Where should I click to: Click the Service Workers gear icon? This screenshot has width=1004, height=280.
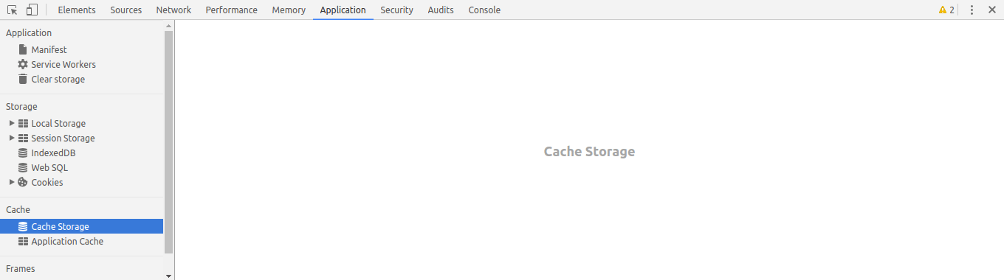[23, 64]
